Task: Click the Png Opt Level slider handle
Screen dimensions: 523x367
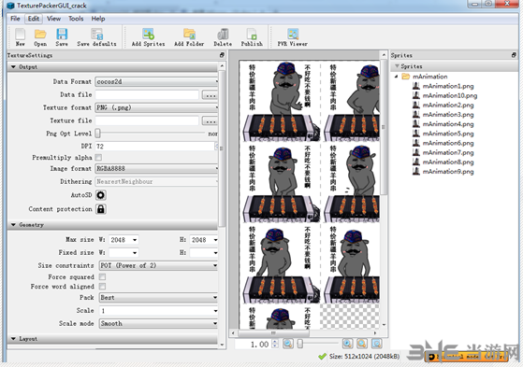Action: coord(97,134)
